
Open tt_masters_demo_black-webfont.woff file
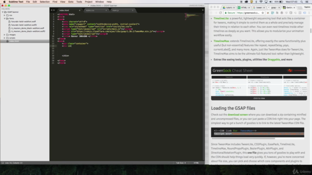(x=27, y=28)
